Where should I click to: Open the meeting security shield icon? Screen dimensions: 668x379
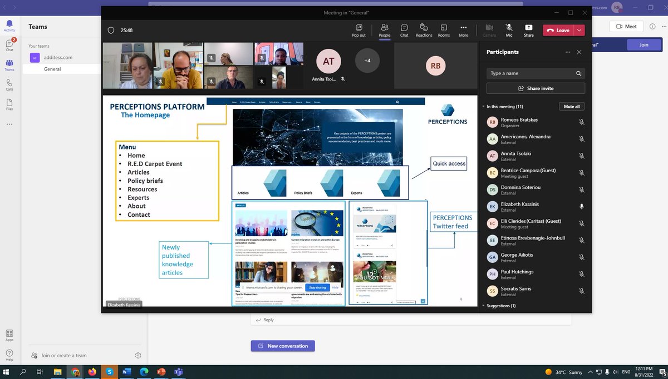(111, 31)
